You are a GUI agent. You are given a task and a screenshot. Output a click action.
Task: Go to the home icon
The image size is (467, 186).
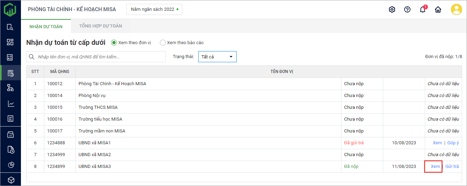[438, 9]
